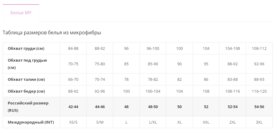The image size is (277, 133).
Task: Select the Таблица размеров белья из микрофибры heading
Action: click(x=52, y=33)
